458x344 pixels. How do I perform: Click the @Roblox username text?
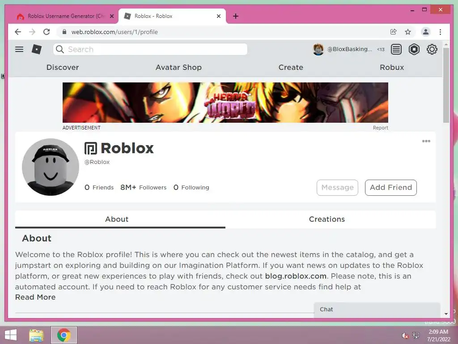pyautogui.click(x=97, y=162)
